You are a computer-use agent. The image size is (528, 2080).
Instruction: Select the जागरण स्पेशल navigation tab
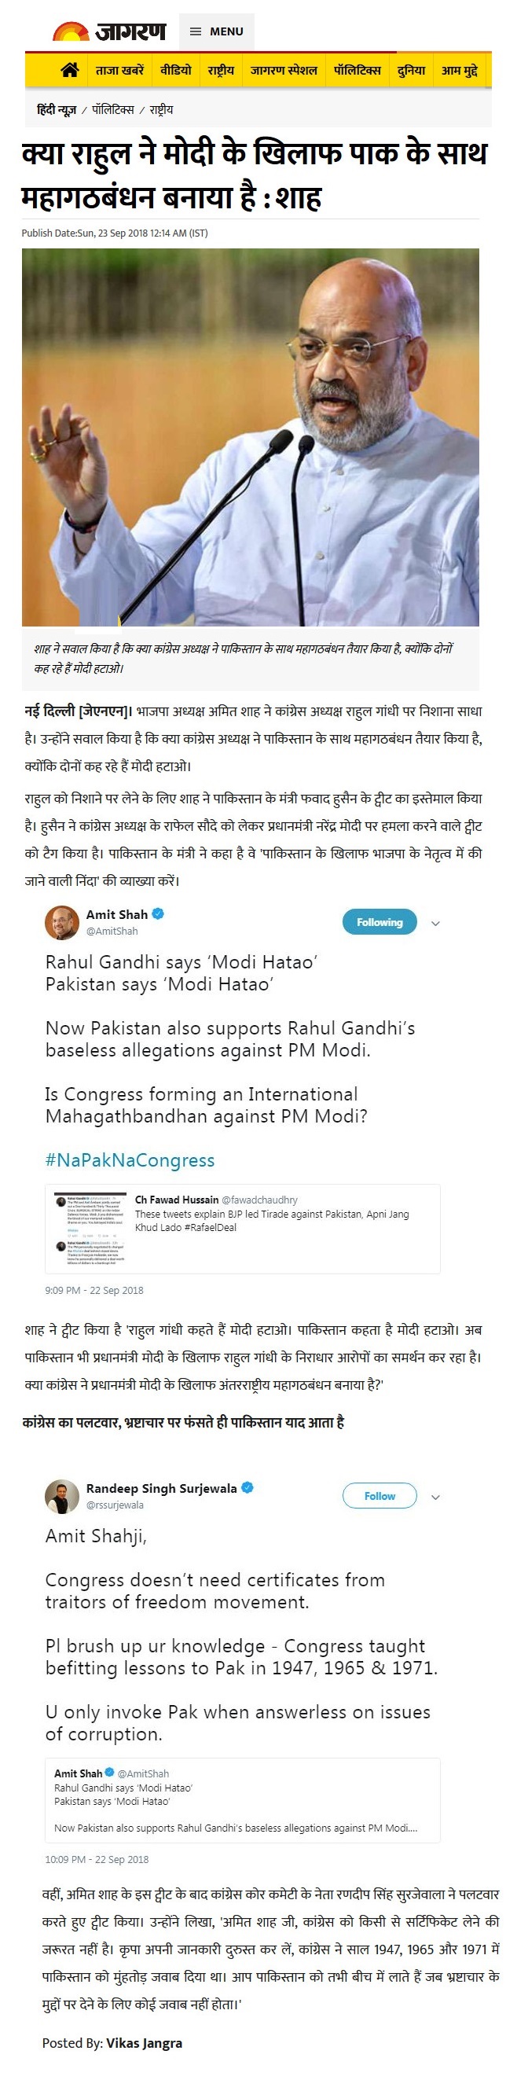[284, 70]
